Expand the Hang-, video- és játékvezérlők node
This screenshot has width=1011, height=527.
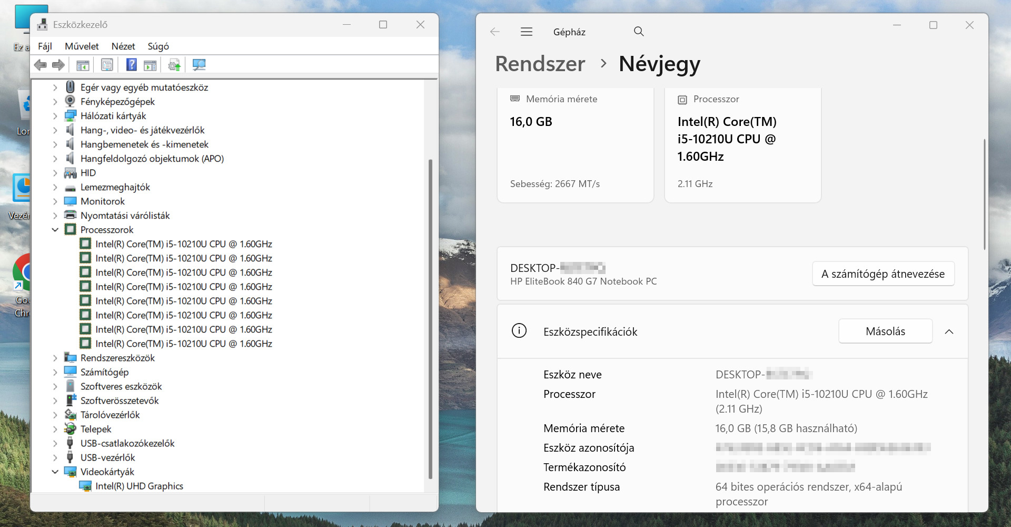click(55, 130)
